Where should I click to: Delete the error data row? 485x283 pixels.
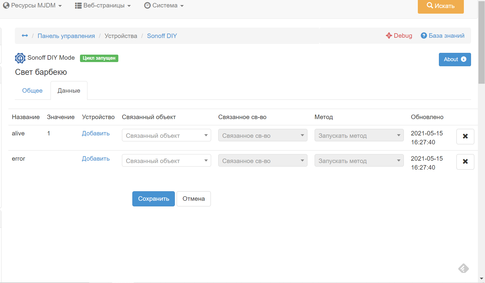(465, 162)
